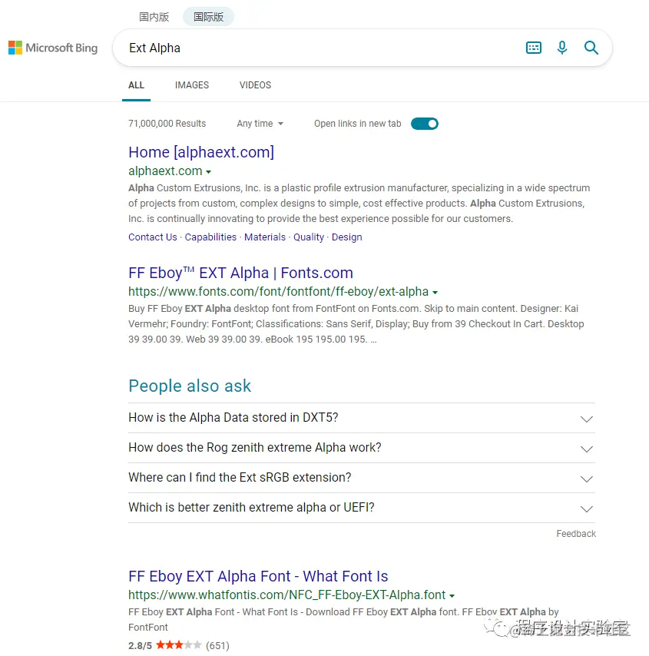Expand fonts.com result URL dropdown arrow
Viewport: 649px width, 656px height.
[435, 293]
